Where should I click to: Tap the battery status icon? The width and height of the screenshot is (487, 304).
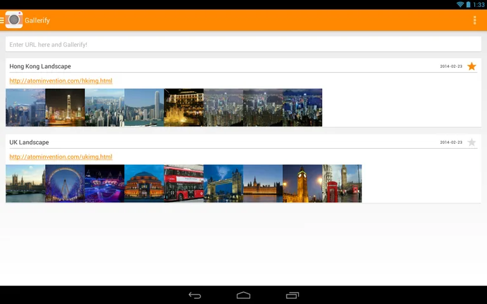pos(468,4)
